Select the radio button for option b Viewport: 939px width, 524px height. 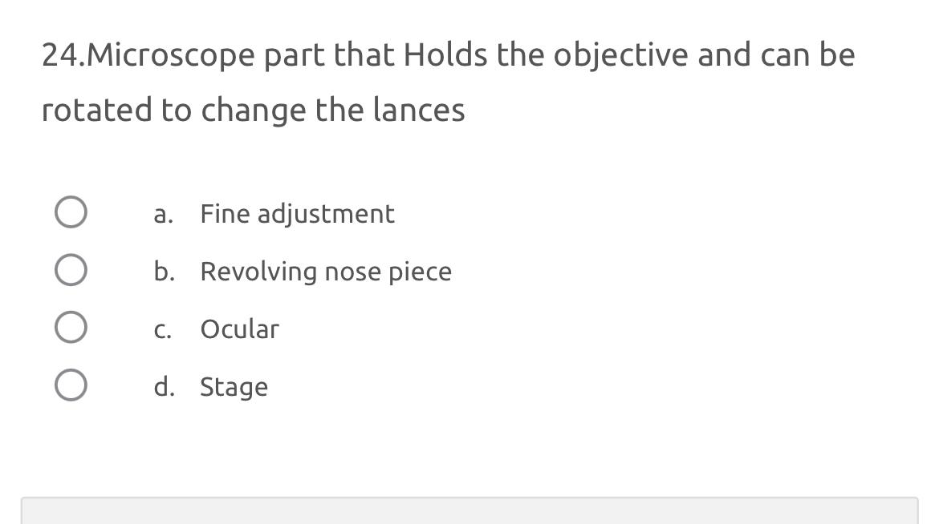71,270
